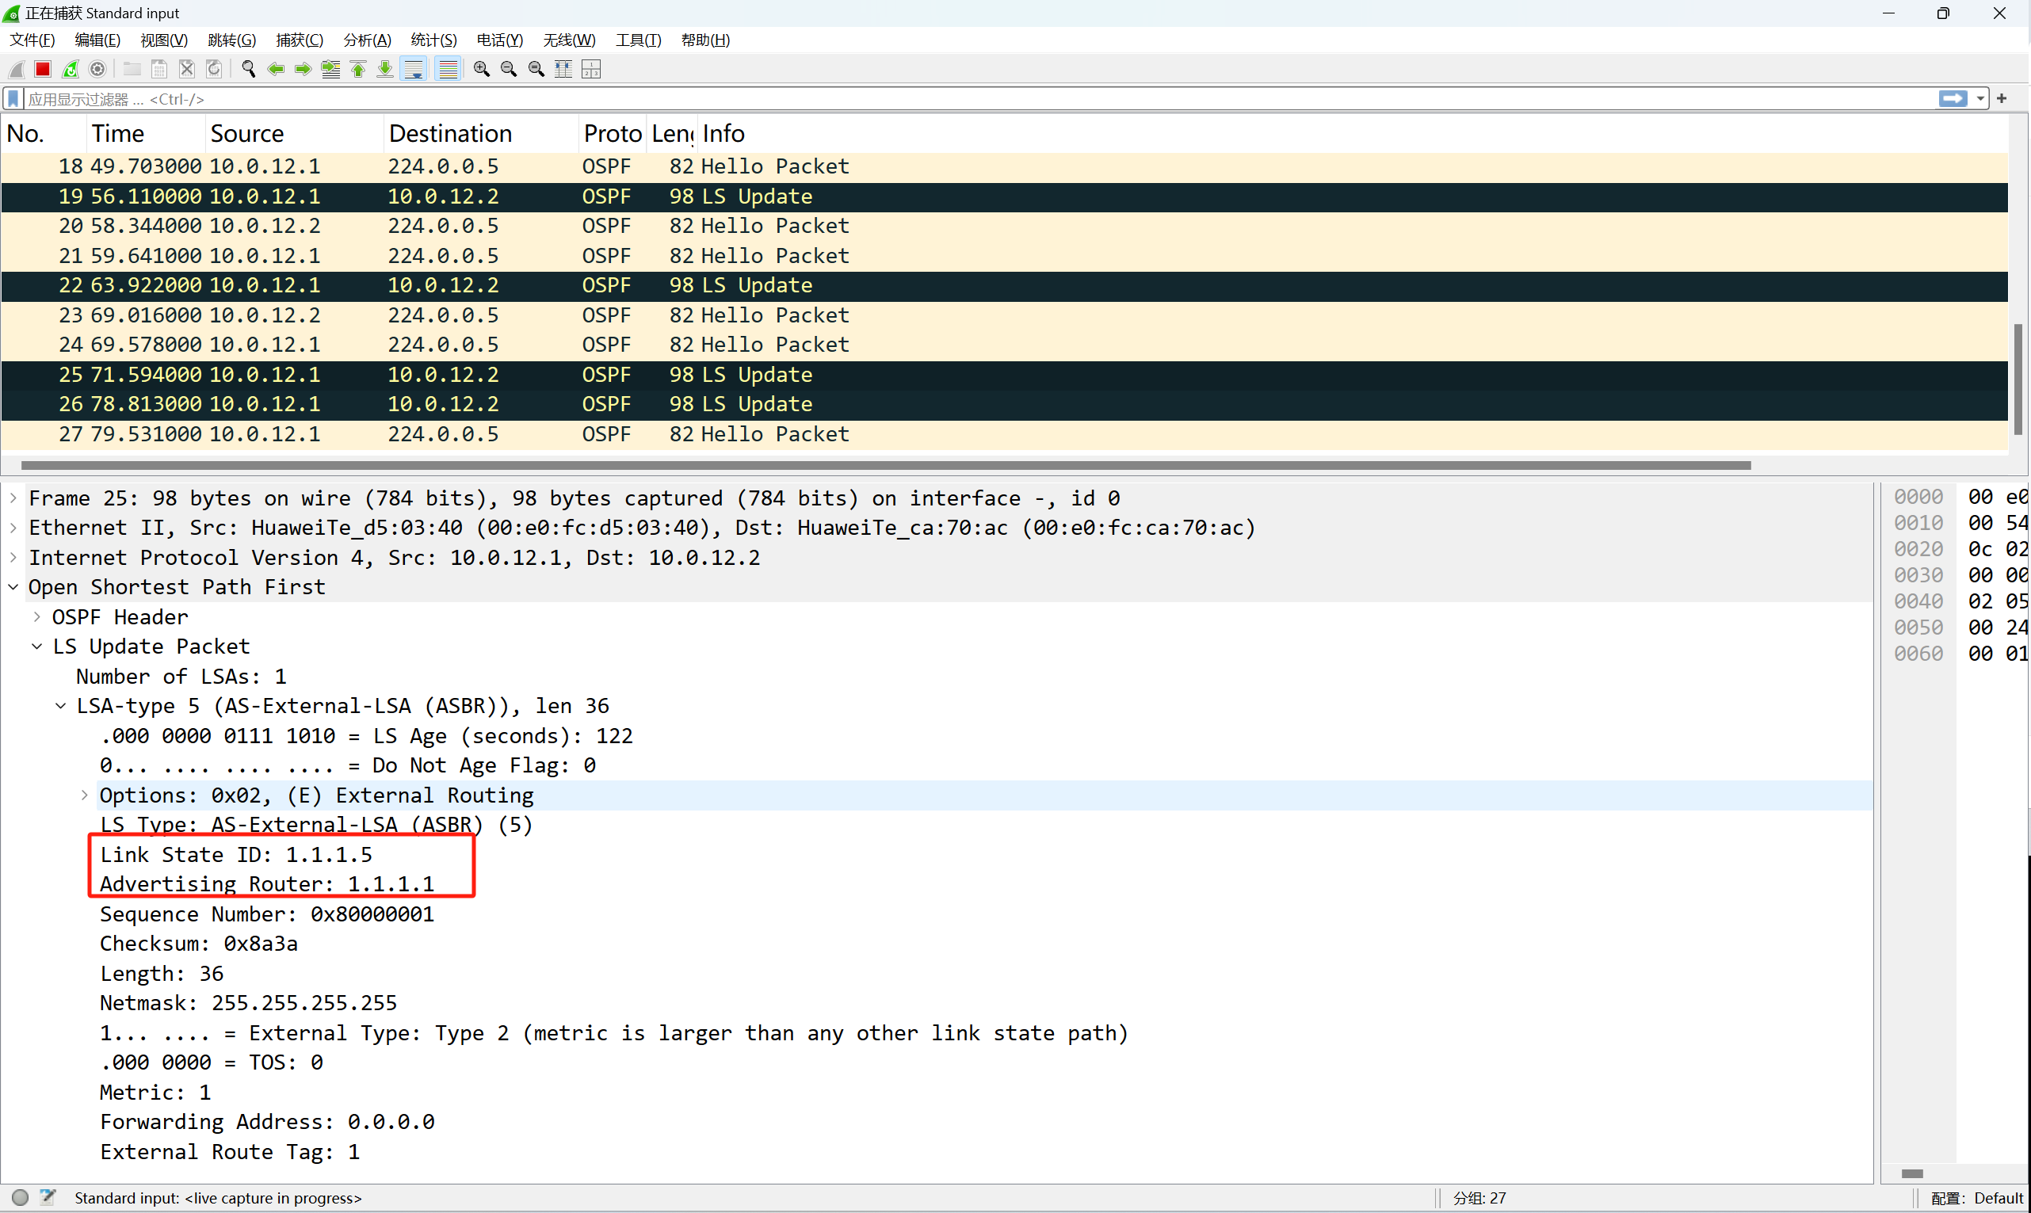2031x1213 pixels.
Task: Open capture file properties pencil icon
Action: pyautogui.click(x=48, y=1197)
